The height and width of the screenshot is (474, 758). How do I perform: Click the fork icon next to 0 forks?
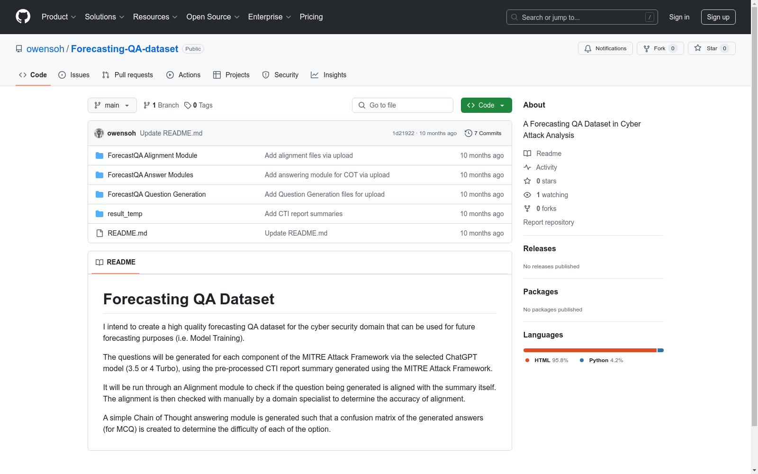tap(527, 209)
